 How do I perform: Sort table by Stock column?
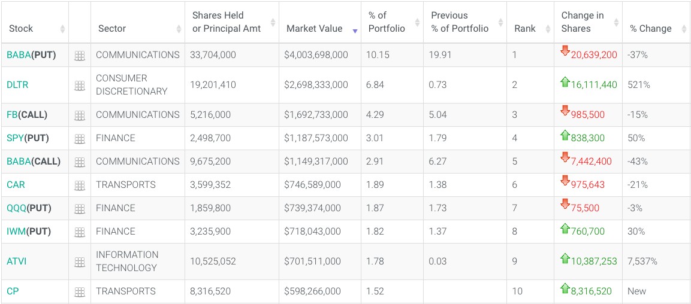[x=21, y=29]
